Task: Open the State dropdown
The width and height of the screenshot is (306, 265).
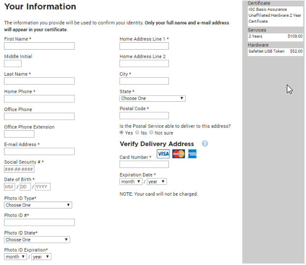Action: click(x=152, y=98)
